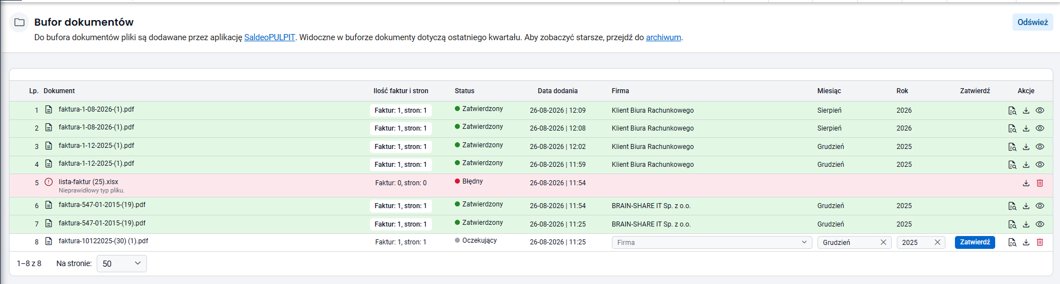This screenshot has height=284, width=1060.
Task: Download the row 3 file added 12:02
Action: click(1026, 147)
